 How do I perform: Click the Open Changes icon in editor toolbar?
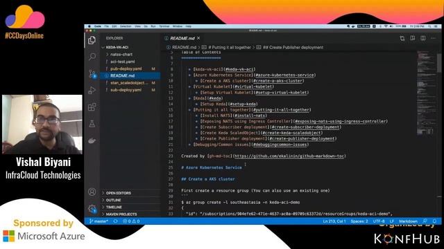click(402, 39)
